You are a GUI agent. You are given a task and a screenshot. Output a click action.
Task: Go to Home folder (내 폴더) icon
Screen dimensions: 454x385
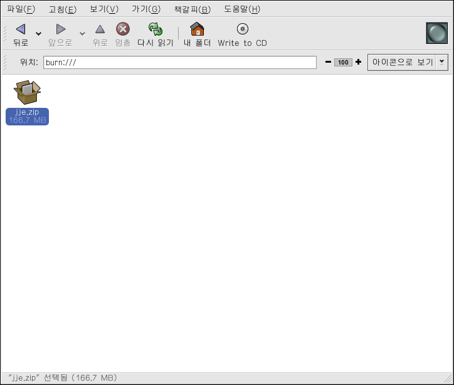click(x=197, y=29)
